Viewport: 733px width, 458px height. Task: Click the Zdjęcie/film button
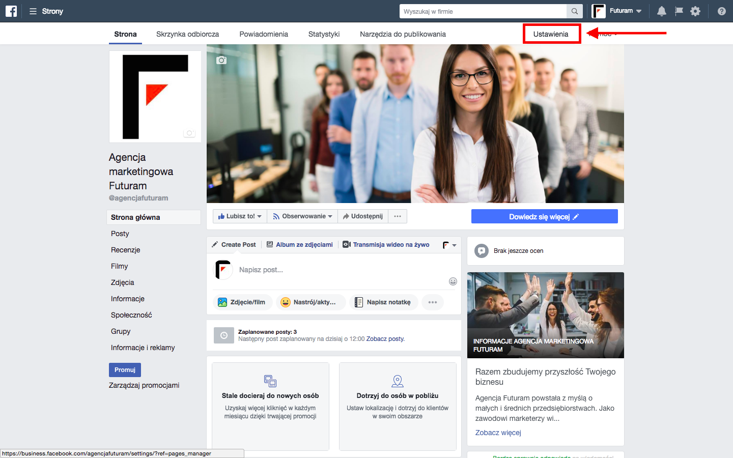[x=242, y=302]
